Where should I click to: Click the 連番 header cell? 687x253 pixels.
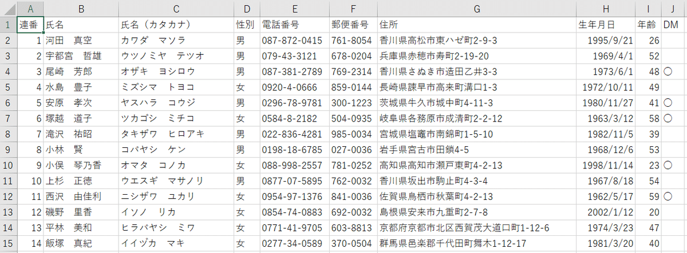pos(30,25)
